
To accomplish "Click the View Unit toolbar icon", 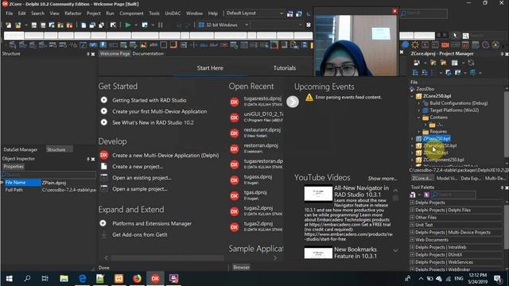I will (x=84, y=25).
